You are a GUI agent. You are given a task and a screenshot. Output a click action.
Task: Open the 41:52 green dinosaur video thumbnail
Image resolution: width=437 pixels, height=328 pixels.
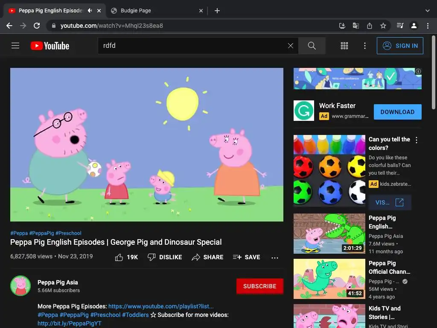click(x=329, y=279)
